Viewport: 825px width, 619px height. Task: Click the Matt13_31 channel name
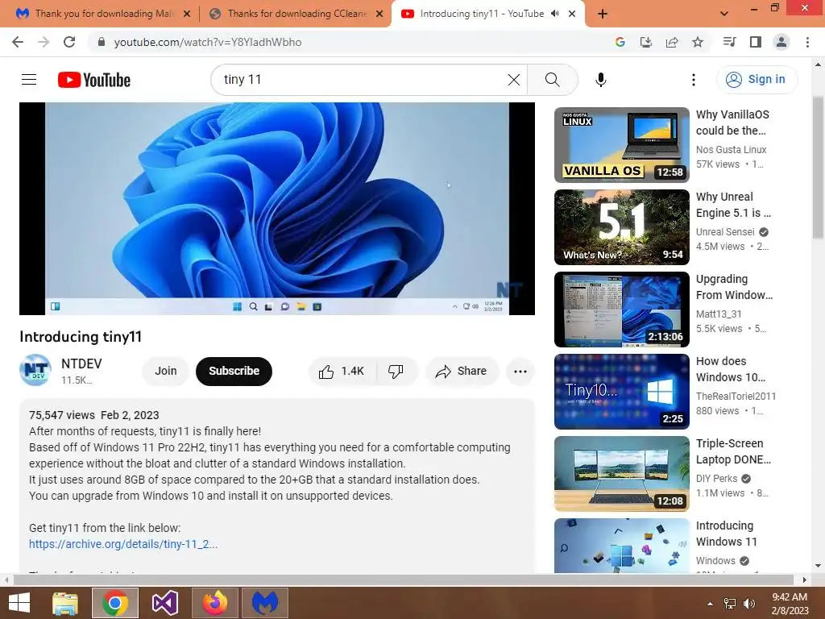(719, 314)
